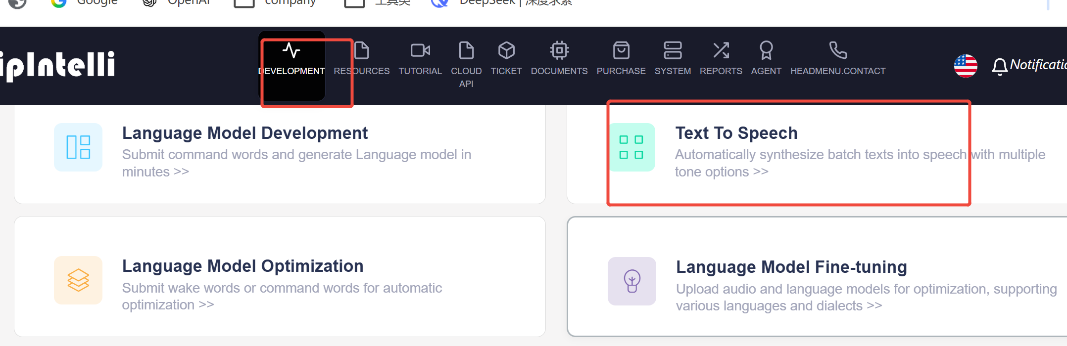1067x346 pixels.
Task: Open Text To Speech card title
Action: click(736, 133)
